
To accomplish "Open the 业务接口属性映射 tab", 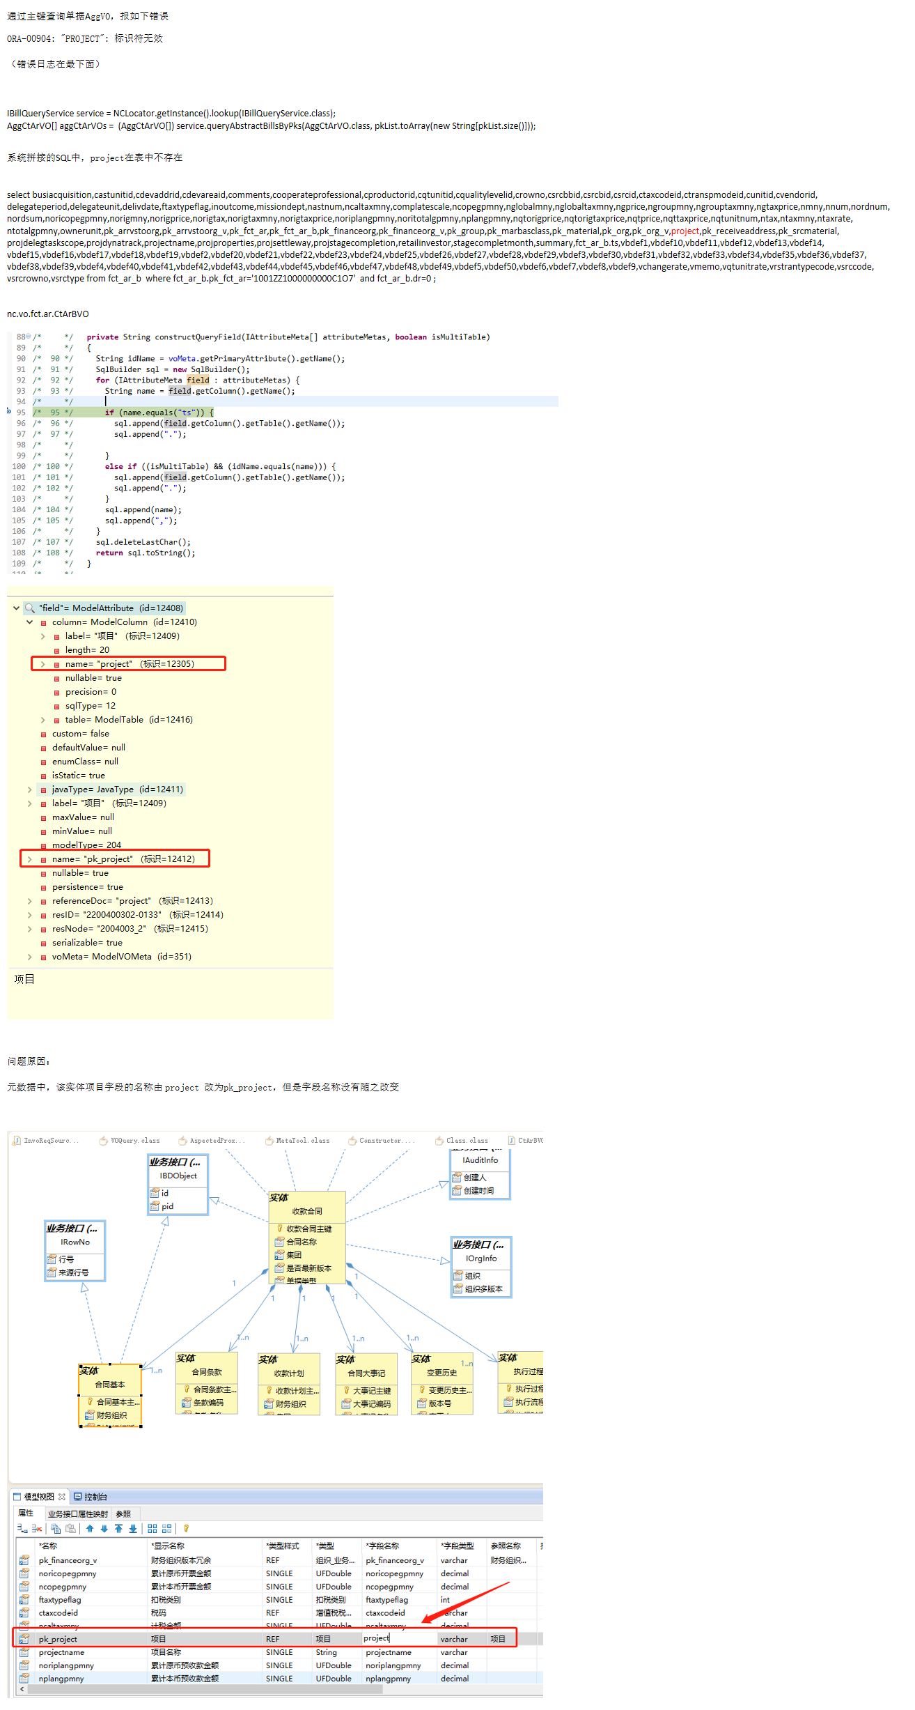I will click(x=78, y=1513).
